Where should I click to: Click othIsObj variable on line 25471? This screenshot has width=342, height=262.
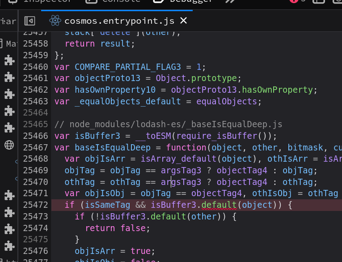[x=272, y=193]
